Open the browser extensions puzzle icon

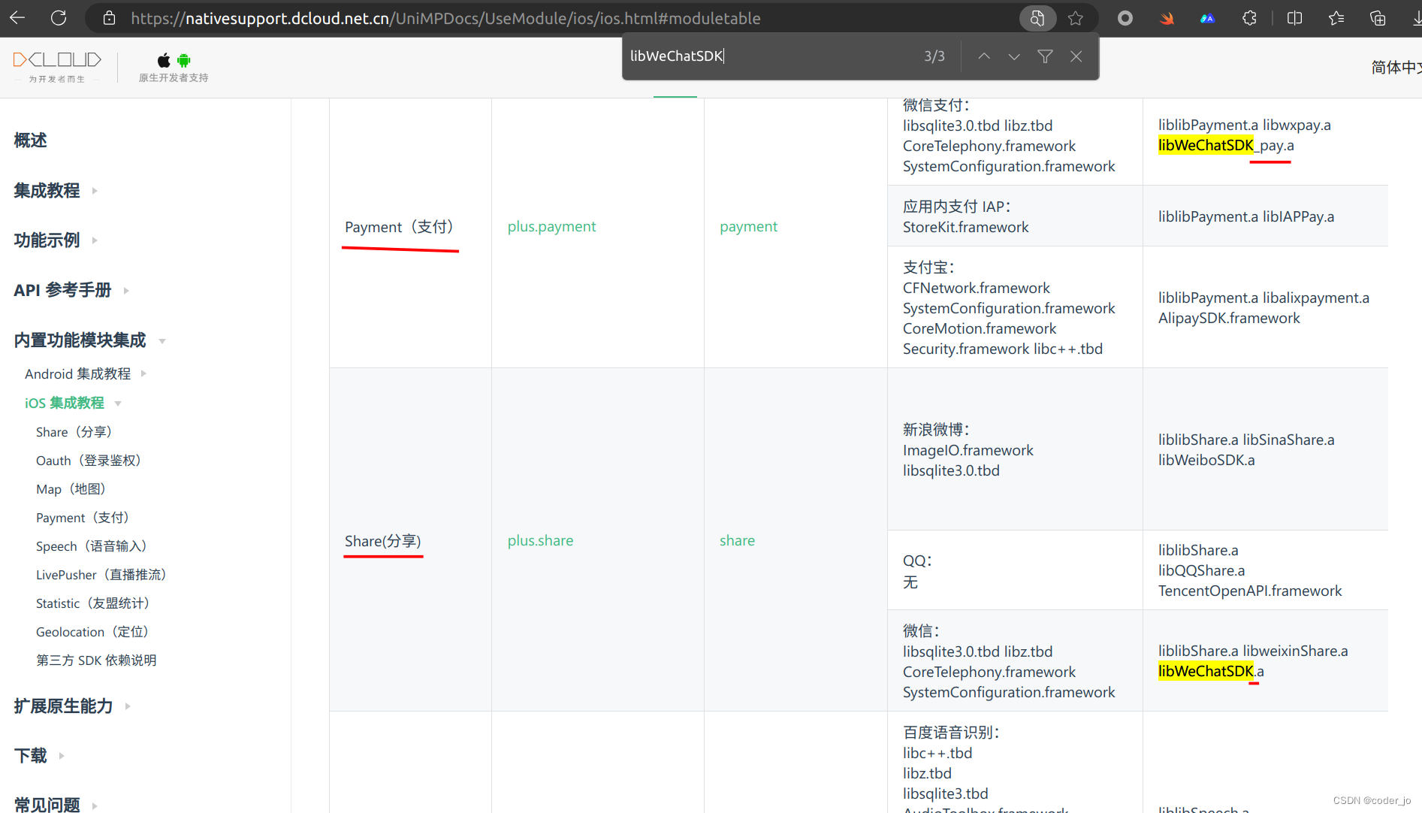pos(1249,18)
